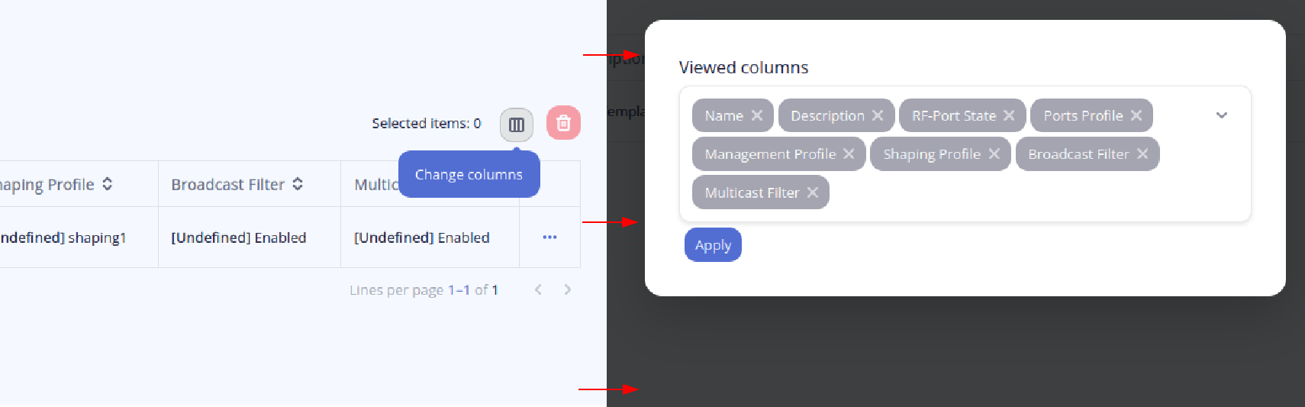Remove the Ports Profile column tag

point(1136,115)
